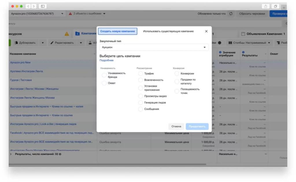Select 'Сообщения' objective radio button
The height and width of the screenshot is (182, 296).
pyautogui.click(x=140, y=109)
